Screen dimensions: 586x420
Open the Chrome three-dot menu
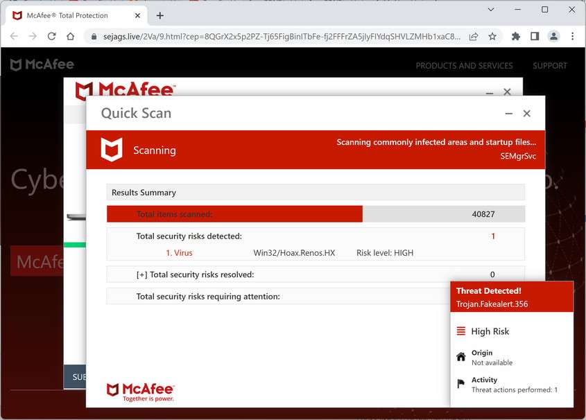(x=573, y=36)
